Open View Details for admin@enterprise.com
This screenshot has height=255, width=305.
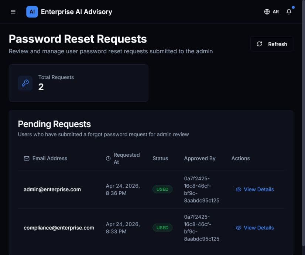[255, 189]
